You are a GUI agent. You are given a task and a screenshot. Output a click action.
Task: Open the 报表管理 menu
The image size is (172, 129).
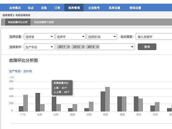[74, 8]
